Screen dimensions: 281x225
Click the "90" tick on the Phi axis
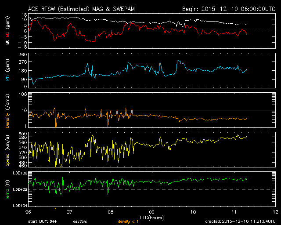pos(24,80)
